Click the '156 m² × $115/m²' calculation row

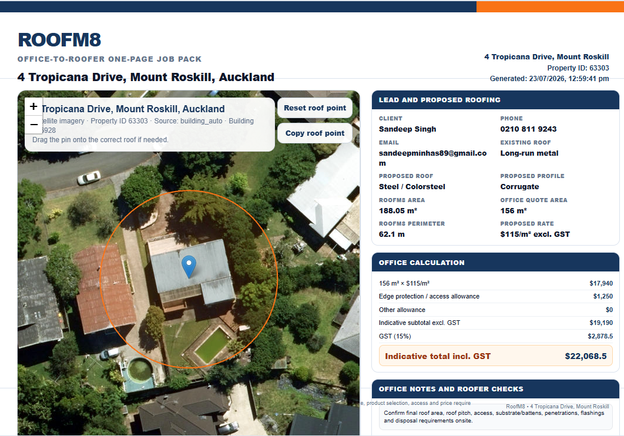[495, 283]
